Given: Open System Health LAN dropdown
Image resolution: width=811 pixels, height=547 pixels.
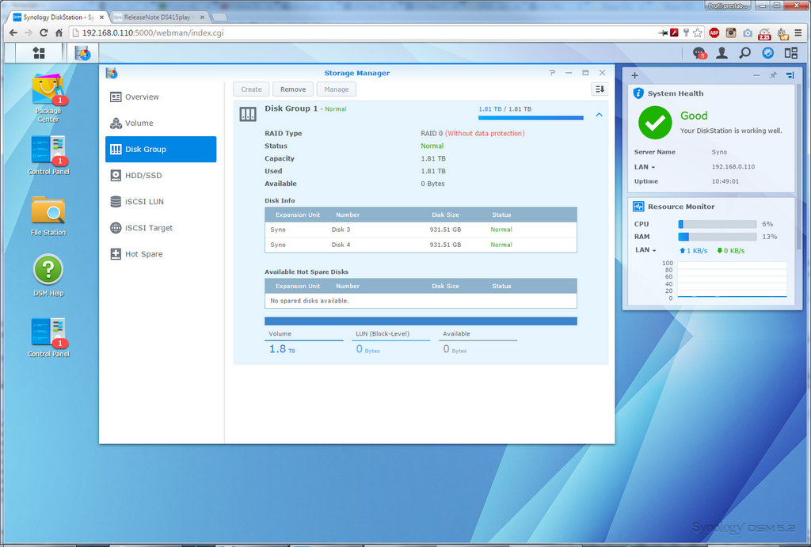Looking at the screenshot, I should pos(645,167).
